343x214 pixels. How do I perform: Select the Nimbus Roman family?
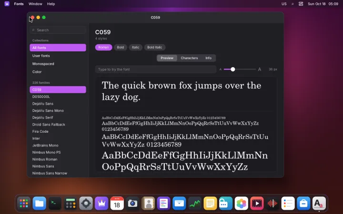click(x=58, y=159)
